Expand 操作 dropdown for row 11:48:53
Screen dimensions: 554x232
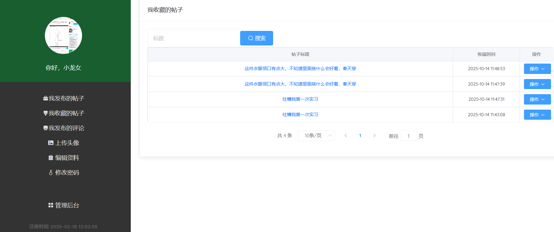click(x=537, y=69)
